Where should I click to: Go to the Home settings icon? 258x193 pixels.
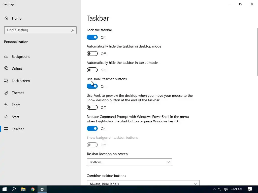point(6,18)
